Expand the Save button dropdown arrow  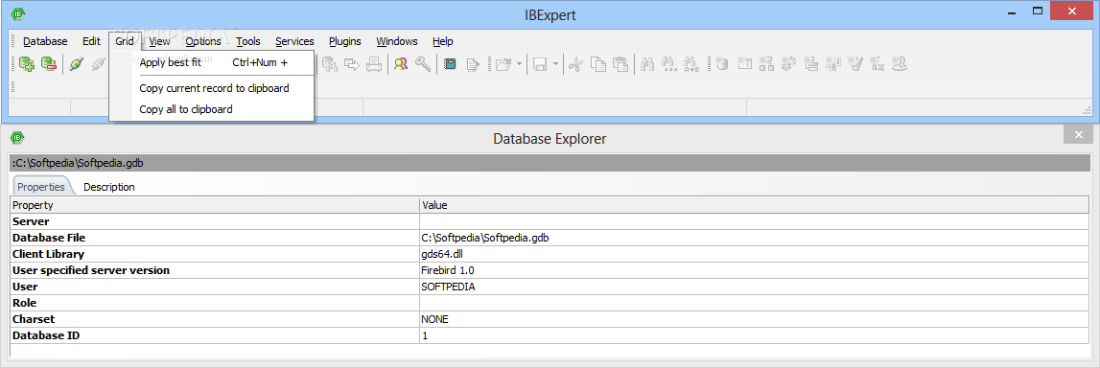(555, 64)
